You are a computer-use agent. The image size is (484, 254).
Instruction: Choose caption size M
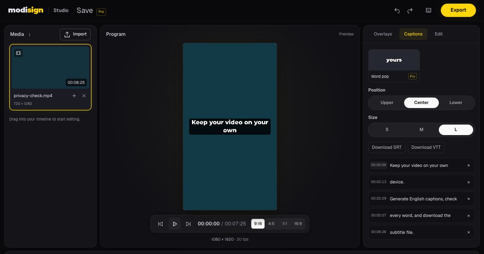pos(421,129)
